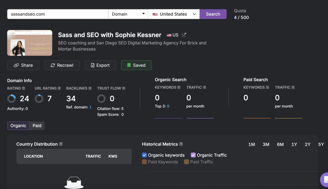The height and width of the screenshot is (189, 328).
Task: Select the 1M time range
Action: [251, 144]
